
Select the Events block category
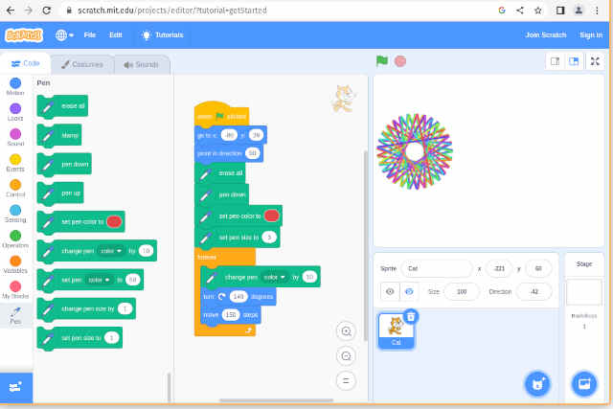15,163
